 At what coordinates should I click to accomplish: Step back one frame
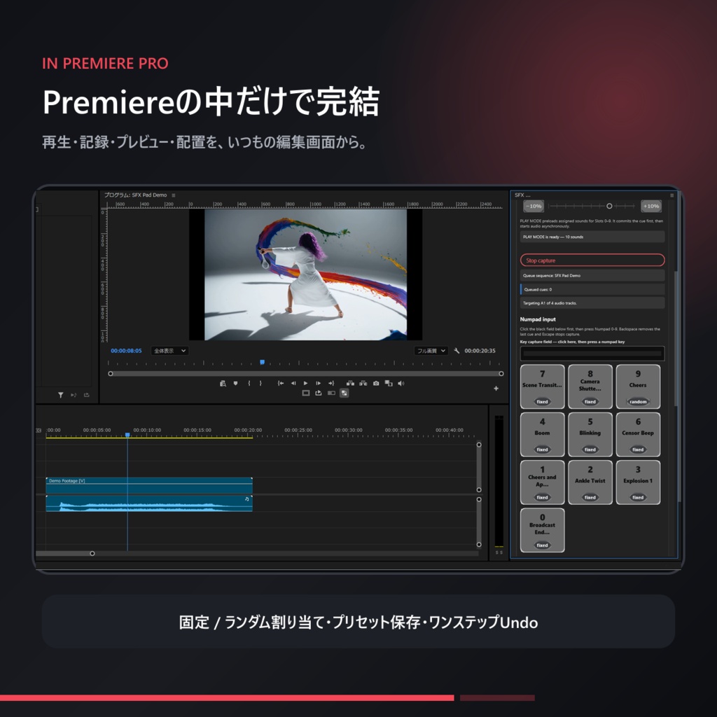[293, 383]
